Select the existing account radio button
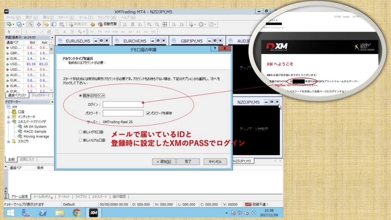The image size is (391, 220). click(80, 95)
